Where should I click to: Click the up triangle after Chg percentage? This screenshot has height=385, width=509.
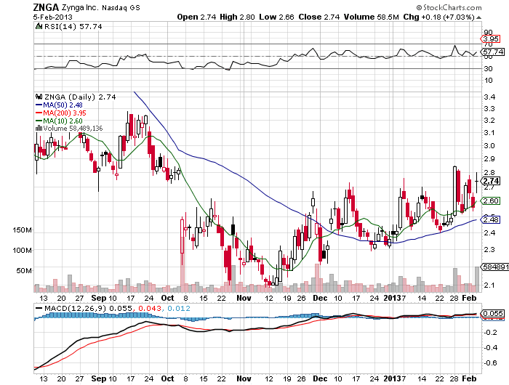478,17
